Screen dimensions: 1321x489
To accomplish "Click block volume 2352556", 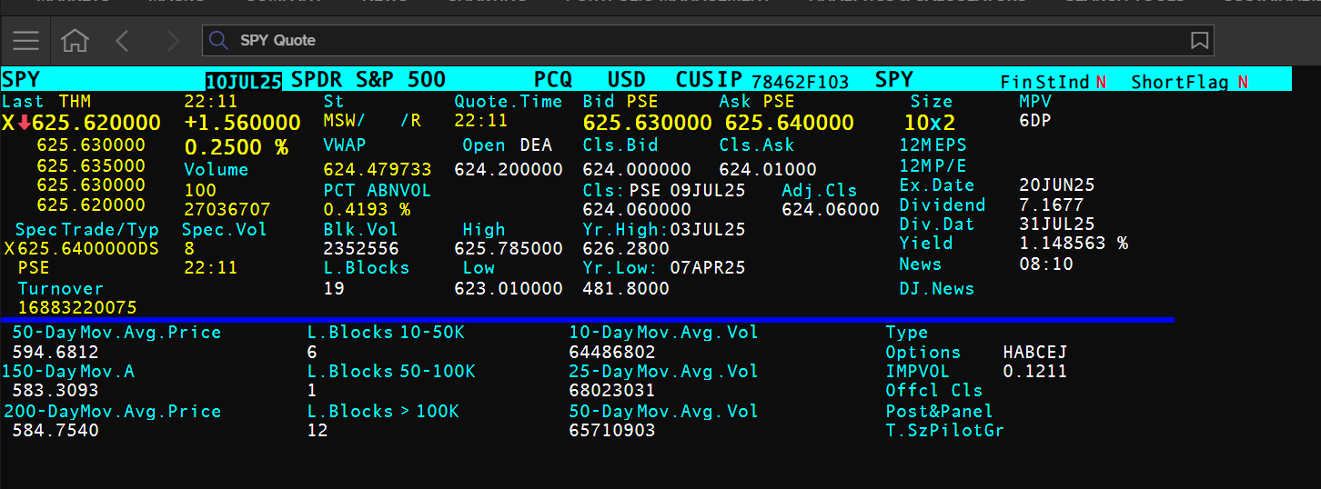I will click(361, 249).
